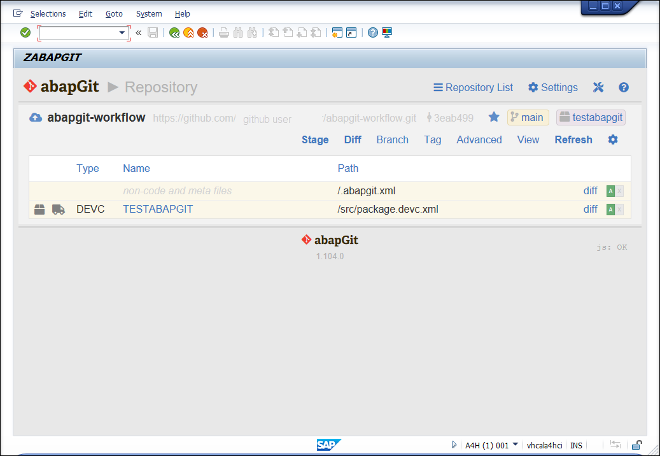Open the Tag dropdown menu
The height and width of the screenshot is (456, 660).
pos(433,139)
